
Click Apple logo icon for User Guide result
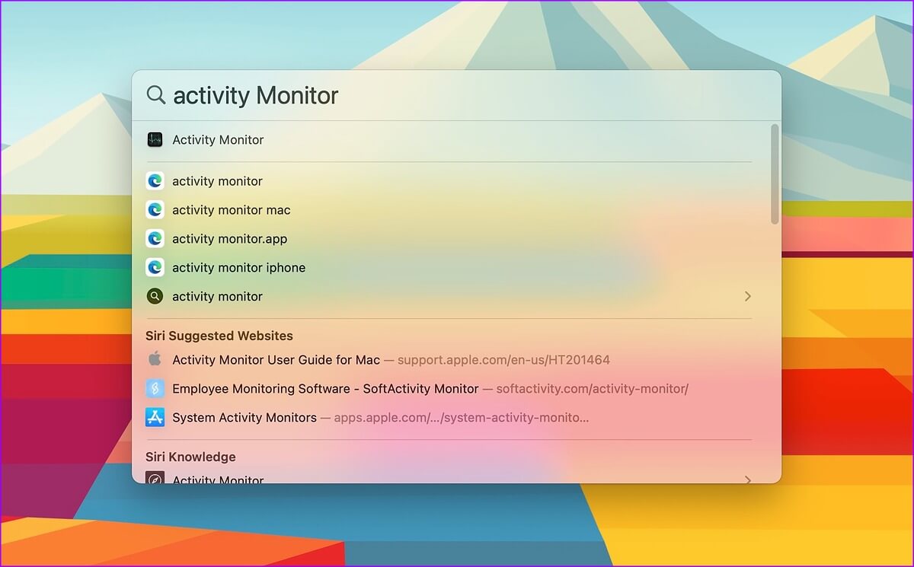click(x=155, y=359)
